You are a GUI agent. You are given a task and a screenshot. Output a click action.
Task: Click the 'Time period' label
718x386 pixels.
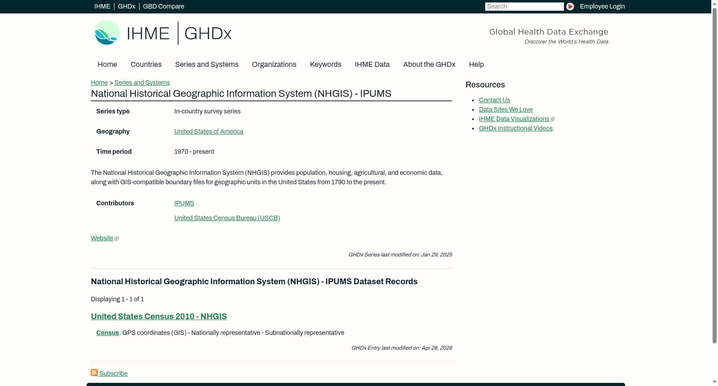coord(114,152)
